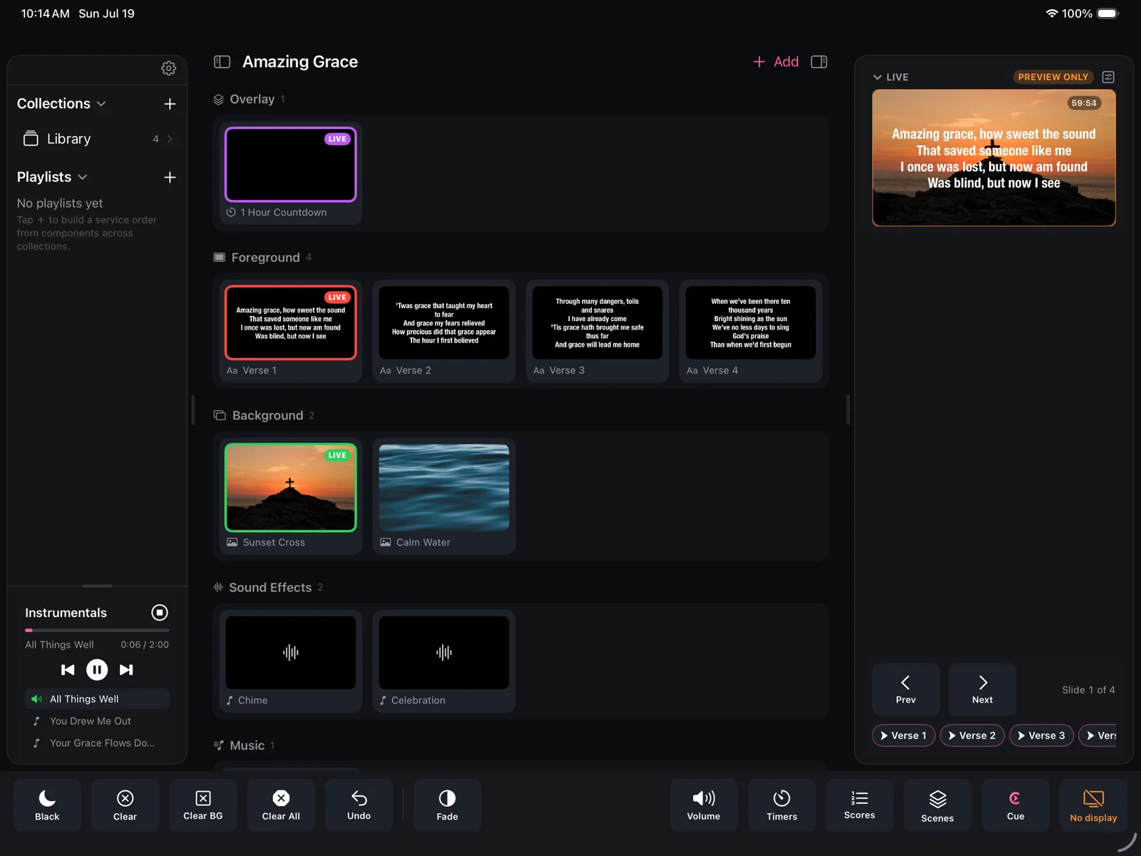This screenshot has height=856, width=1141.
Task: Click the live preview thumbnail
Action: (x=993, y=158)
